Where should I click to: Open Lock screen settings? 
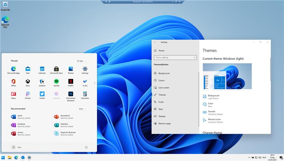coord(162,87)
